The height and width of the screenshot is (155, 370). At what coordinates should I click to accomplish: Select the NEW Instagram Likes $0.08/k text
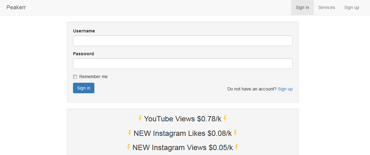183,133
